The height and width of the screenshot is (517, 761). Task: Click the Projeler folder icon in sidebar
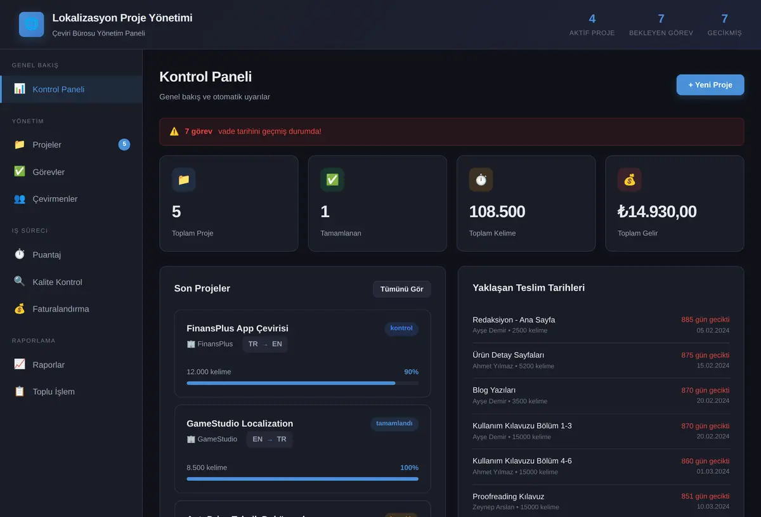click(x=20, y=145)
